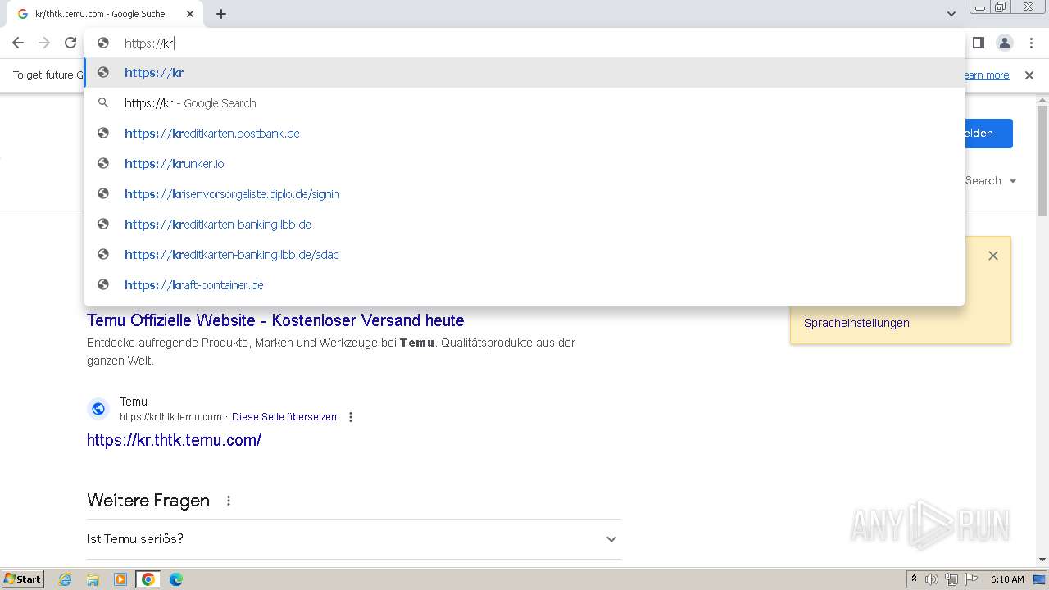Open the three-dot options beside Temu result
The height and width of the screenshot is (590, 1049).
[x=351, y=417]
